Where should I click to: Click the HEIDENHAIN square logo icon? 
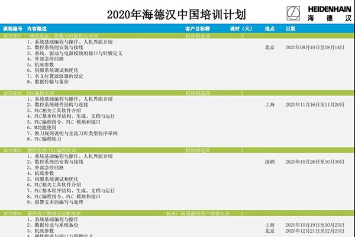293,13
